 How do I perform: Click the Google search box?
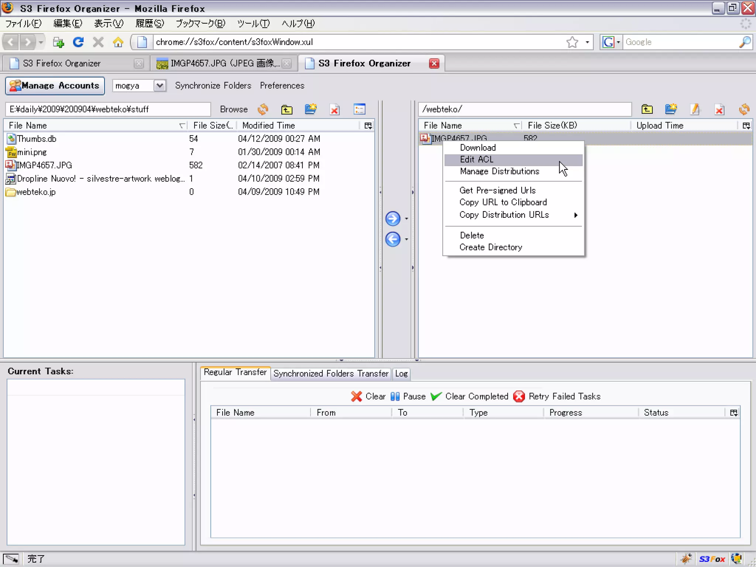(x=680, y=42)
